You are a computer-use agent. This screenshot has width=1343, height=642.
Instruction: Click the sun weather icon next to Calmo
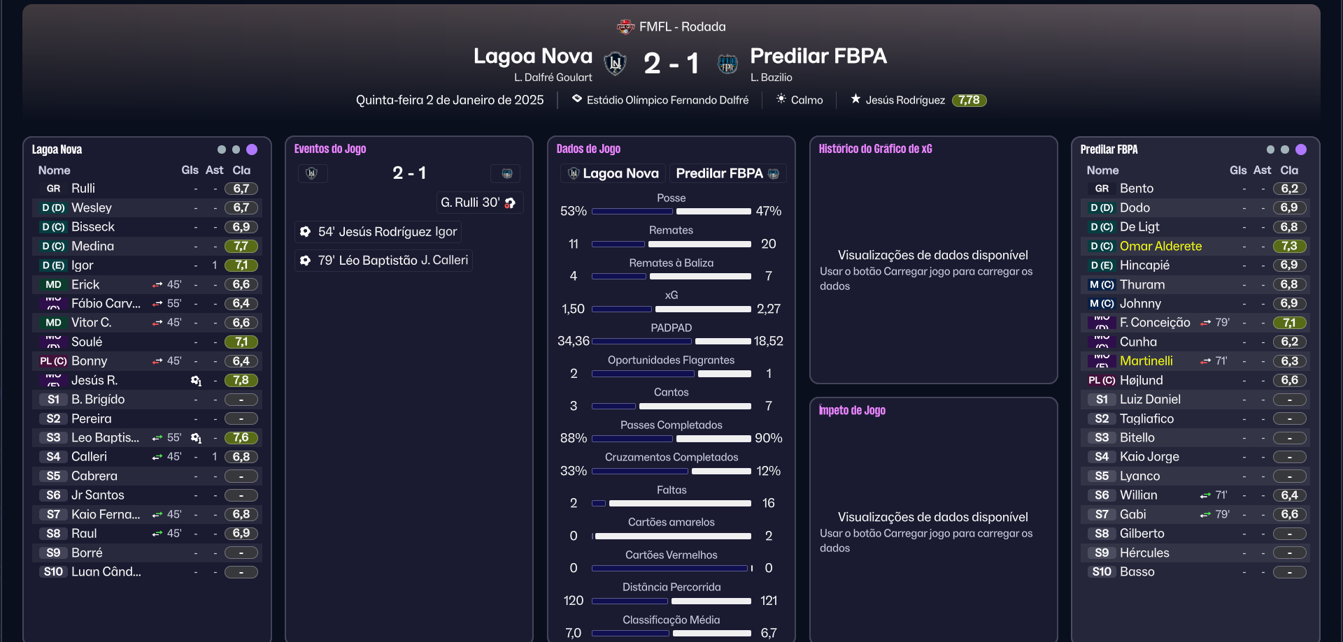point(781,99)
